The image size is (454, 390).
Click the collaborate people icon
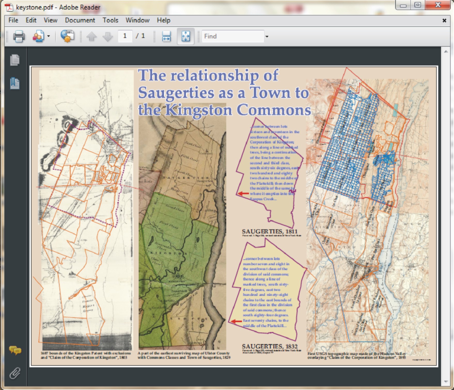click(38, 36)
